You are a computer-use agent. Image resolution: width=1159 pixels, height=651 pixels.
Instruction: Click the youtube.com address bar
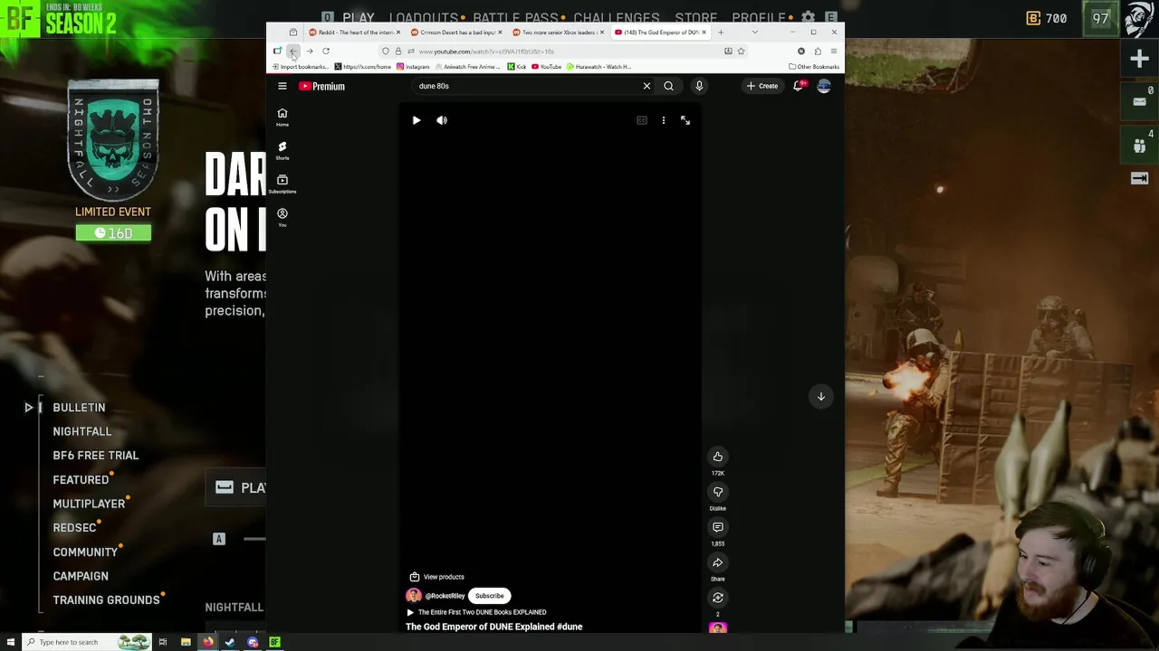561,52
